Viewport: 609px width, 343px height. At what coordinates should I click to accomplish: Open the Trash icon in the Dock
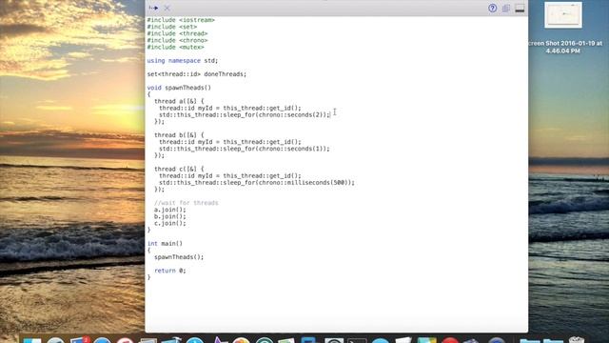577,340
